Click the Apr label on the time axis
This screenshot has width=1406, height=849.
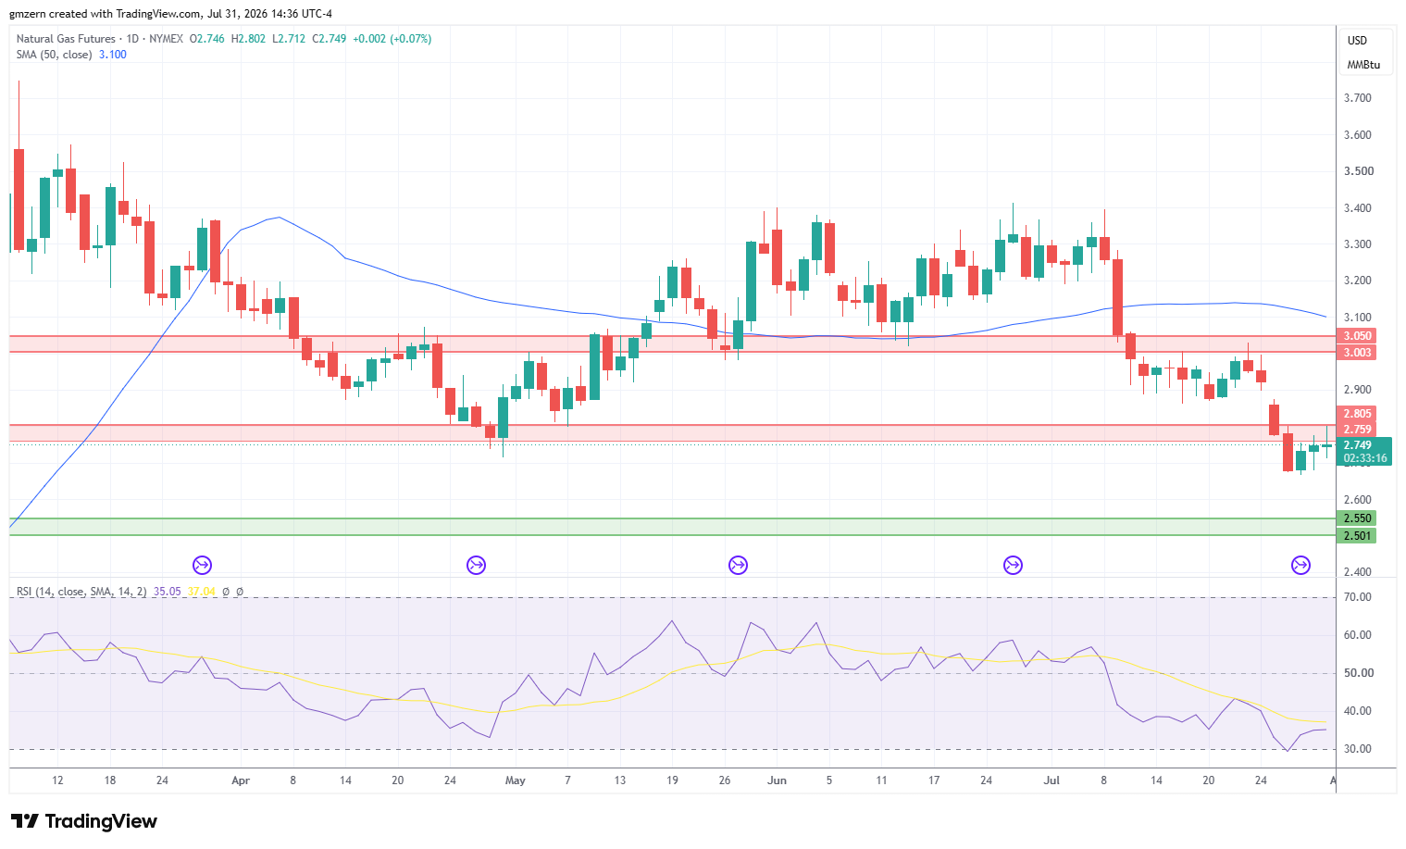[x=241, y=780]
